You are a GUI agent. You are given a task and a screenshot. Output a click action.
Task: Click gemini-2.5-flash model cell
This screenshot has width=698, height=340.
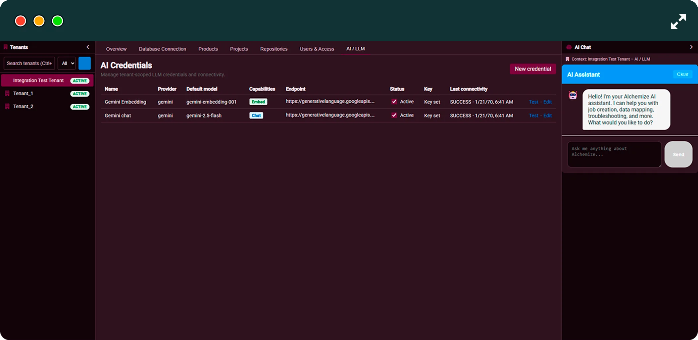pos(204,116)
